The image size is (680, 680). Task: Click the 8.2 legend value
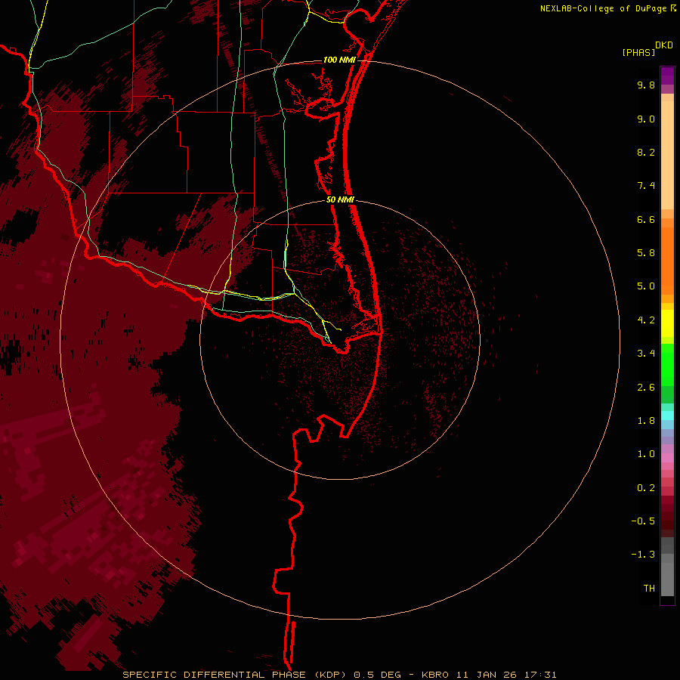pyautogui.click(x=646, y=152)
